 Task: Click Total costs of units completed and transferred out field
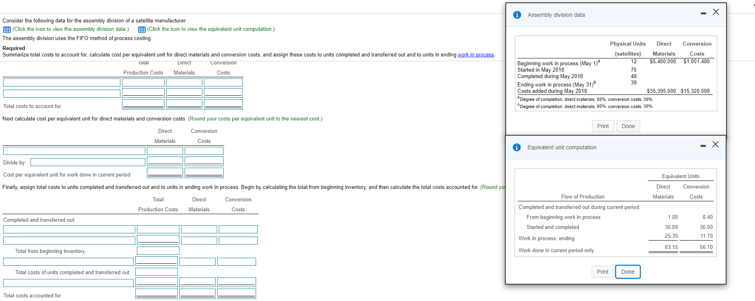point(157,272)
